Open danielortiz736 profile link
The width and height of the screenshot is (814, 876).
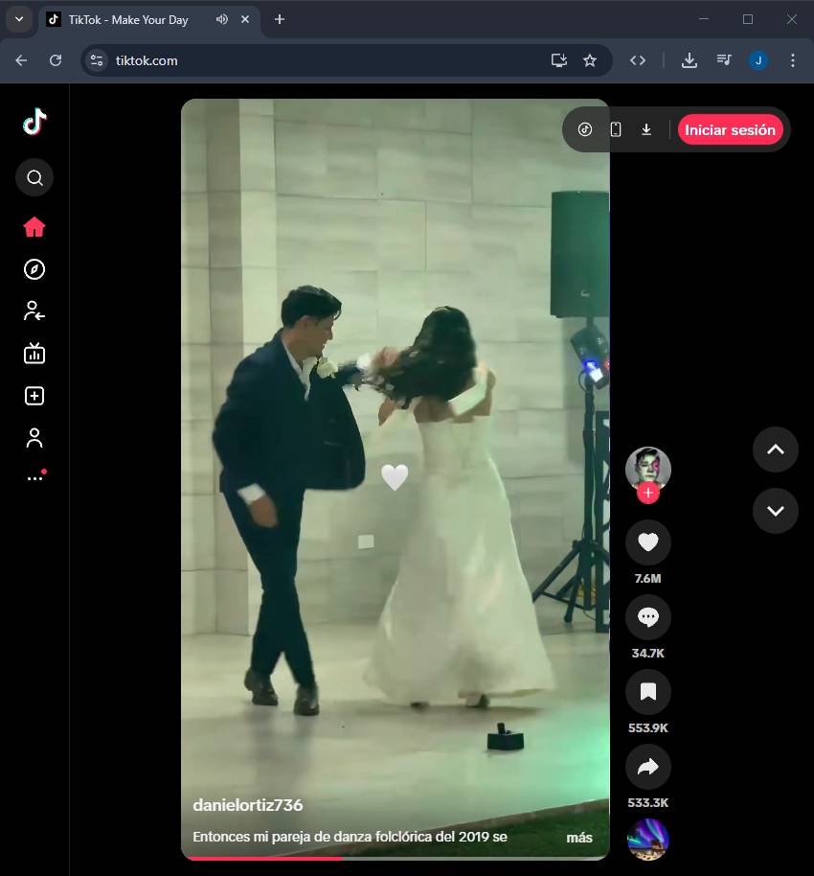248,805
